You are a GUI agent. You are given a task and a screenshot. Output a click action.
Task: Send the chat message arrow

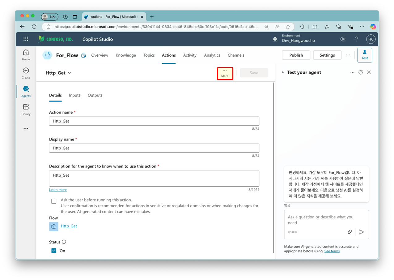point(362,232)
